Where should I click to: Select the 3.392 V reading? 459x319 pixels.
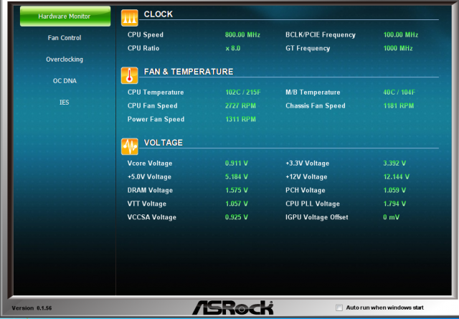point(394,163)
